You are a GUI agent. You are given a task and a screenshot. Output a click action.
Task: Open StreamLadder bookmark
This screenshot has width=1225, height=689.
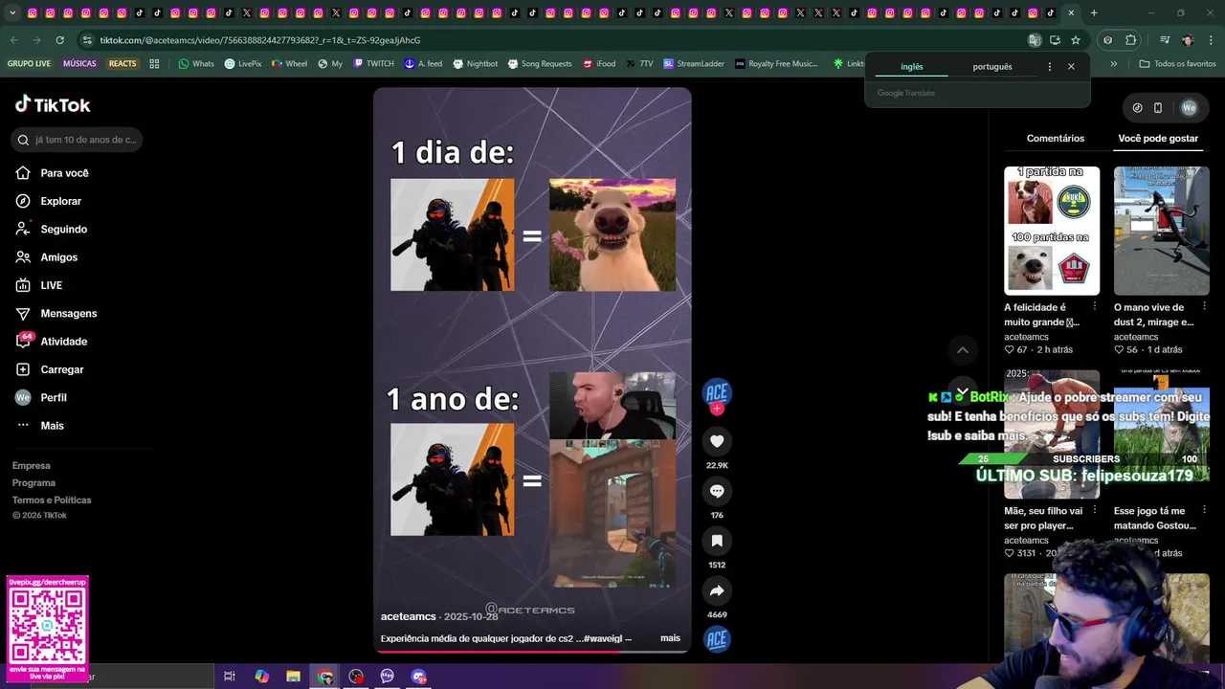694,64
